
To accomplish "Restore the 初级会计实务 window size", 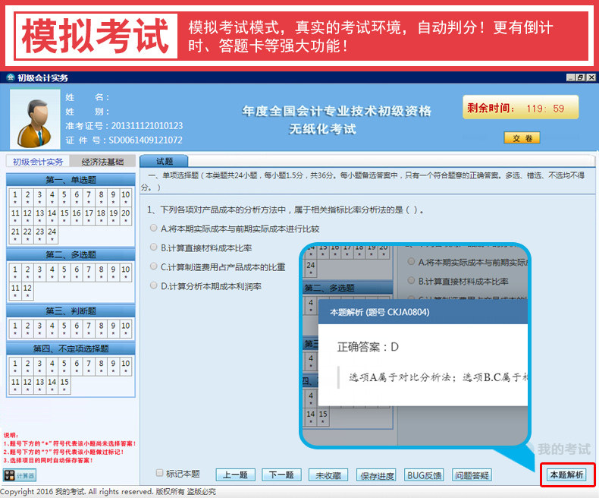I will tap(581, 77).
